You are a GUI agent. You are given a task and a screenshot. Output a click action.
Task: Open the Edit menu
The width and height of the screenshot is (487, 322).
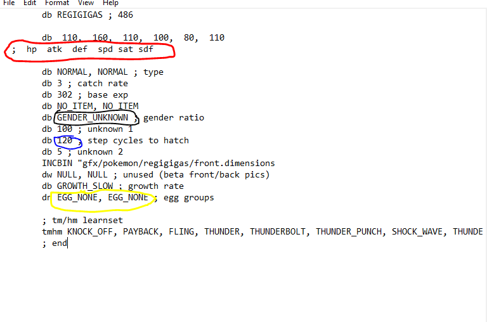[x=30, y=3]
